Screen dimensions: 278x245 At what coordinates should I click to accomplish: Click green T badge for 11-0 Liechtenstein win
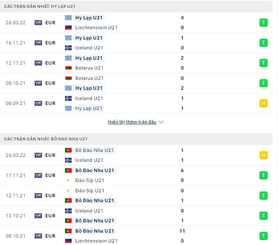pos(264,236)
